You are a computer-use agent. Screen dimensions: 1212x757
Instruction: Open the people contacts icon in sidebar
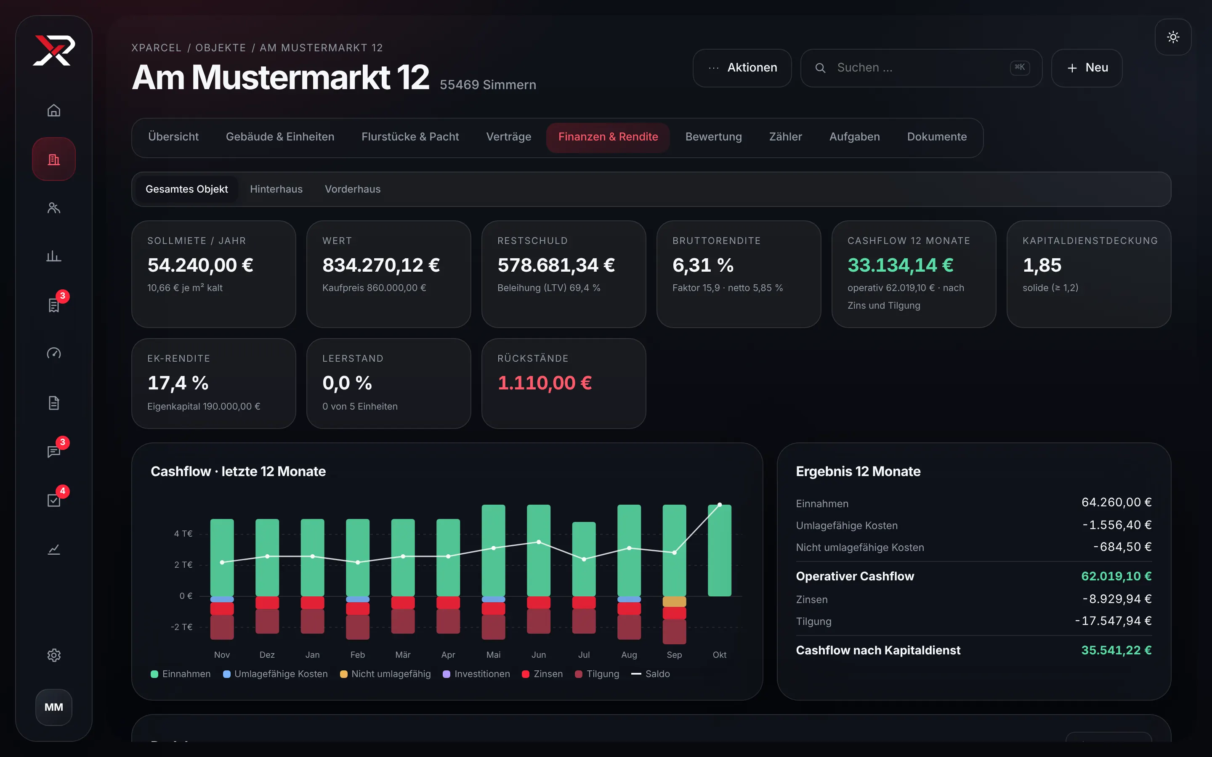pos(53,208)
